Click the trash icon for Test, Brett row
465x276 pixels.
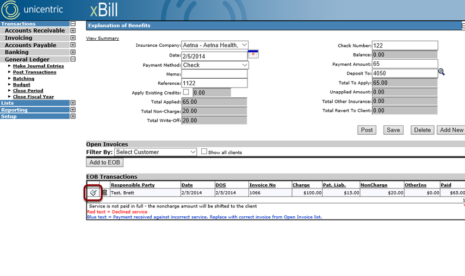(104, 192)
